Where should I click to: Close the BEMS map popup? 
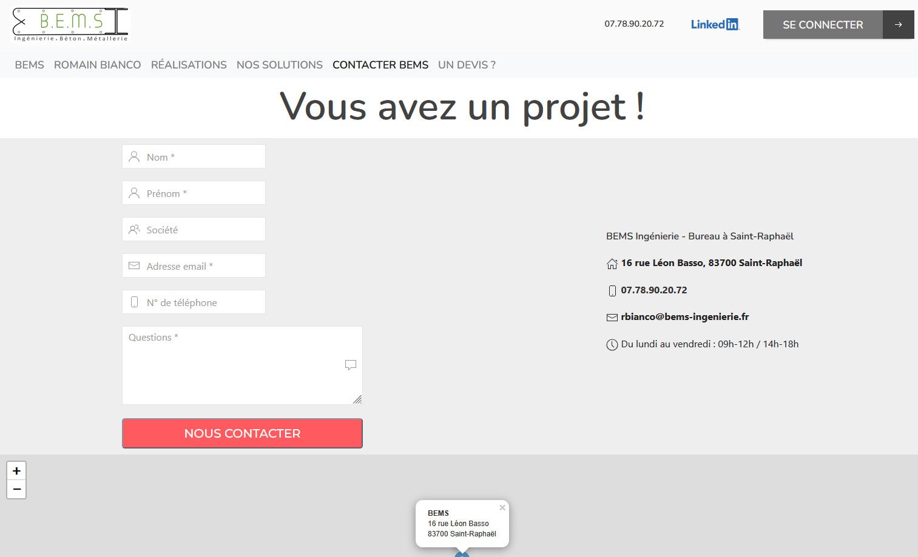point(502,507)
